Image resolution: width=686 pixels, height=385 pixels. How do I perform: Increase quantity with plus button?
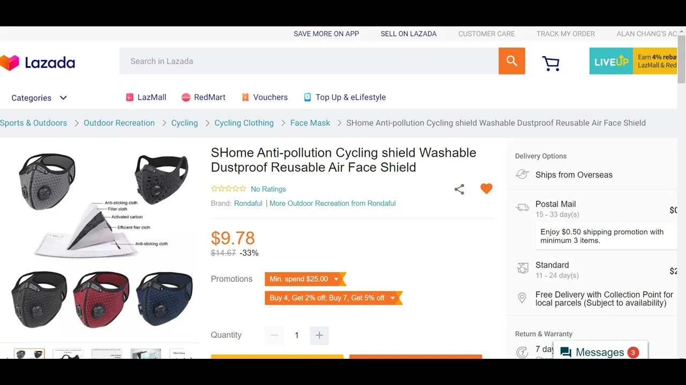pyautogui.click(x=319, y=335)
